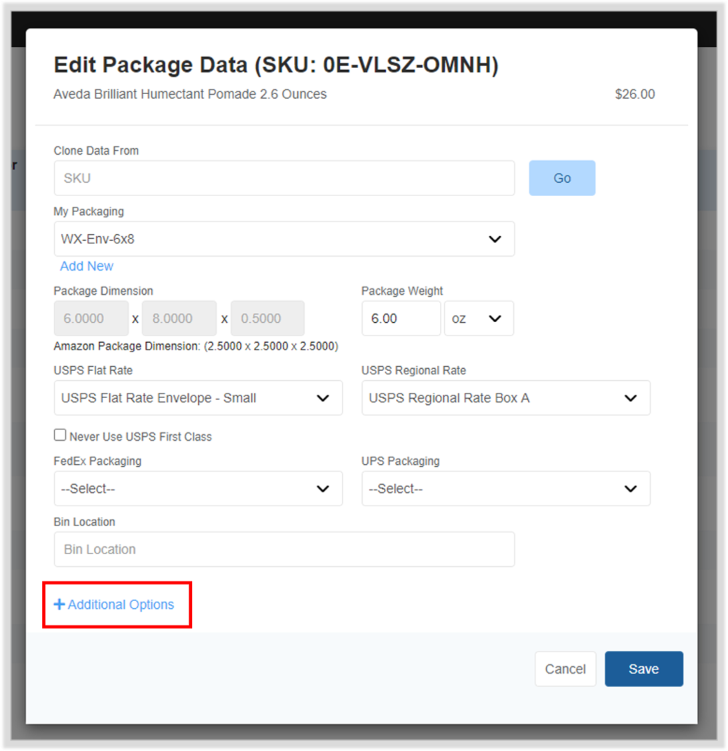728x751 pixels.
Task: Expand the Additional Options section
Action: [x=114, y=604]
